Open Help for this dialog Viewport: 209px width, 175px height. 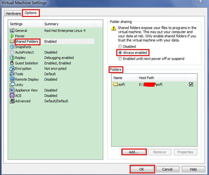point(193,169)
